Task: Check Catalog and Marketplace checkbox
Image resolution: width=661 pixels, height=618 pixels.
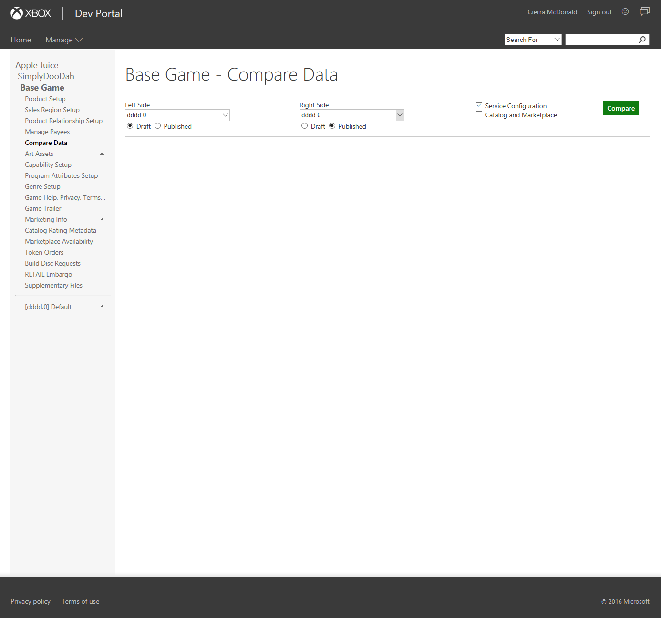Action: (479, 114)
